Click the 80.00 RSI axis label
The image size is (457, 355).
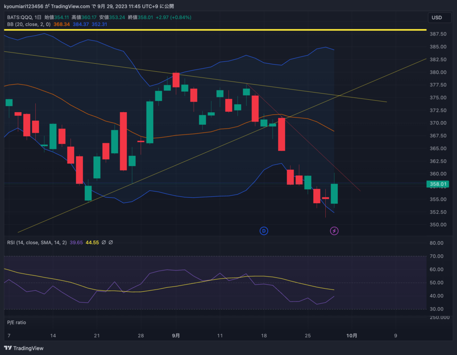(x=436, y=243)
